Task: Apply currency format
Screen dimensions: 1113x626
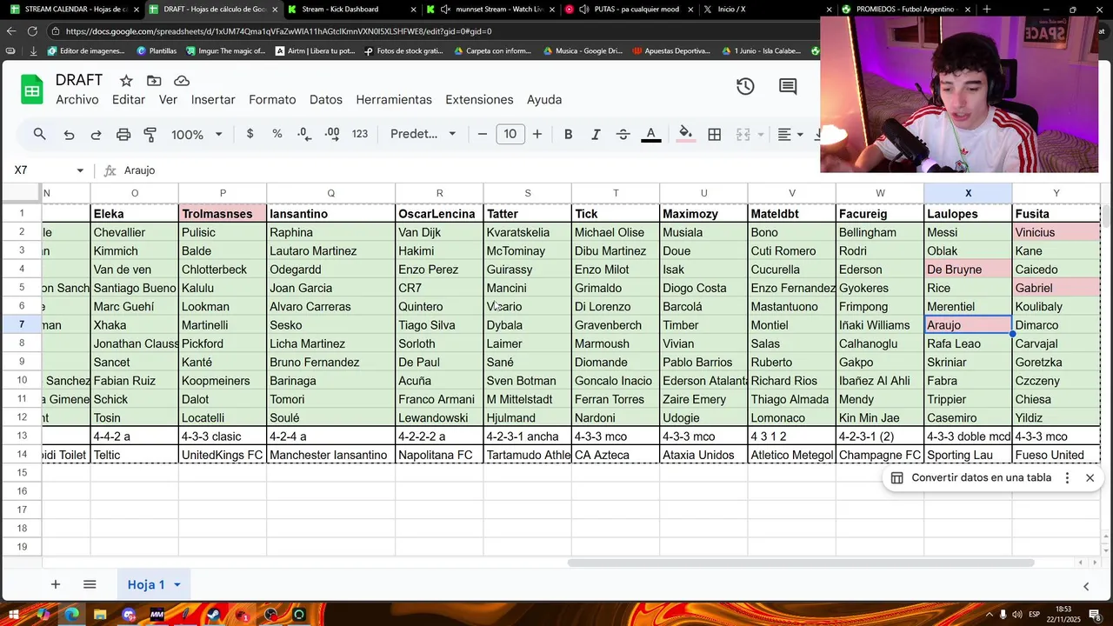Action: pos(250,134)
